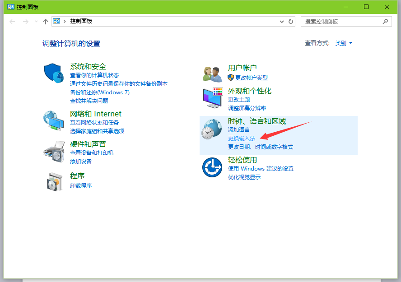Open the 查看方式 类别 dropdown
This screenshot has height=282, width=401.
click(x=344, y=43)
